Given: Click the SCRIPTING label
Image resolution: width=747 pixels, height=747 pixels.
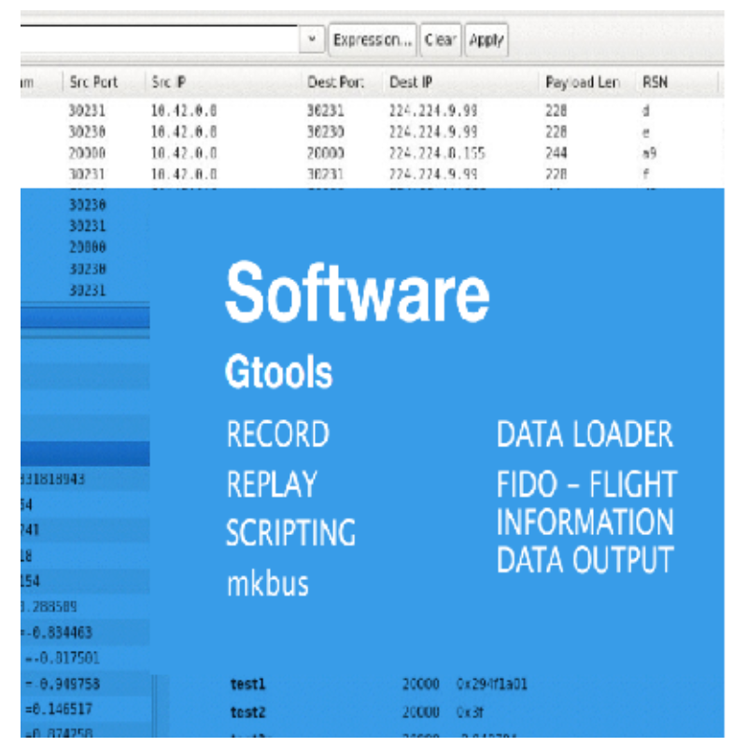Looking at the screenshot, I should 290,532.
